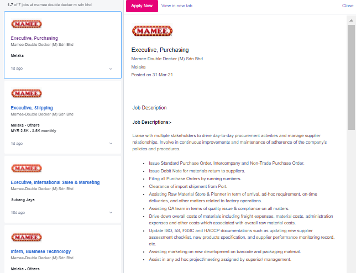
Task: Click the Mamee logo on the Intern card
Action: 27,238
